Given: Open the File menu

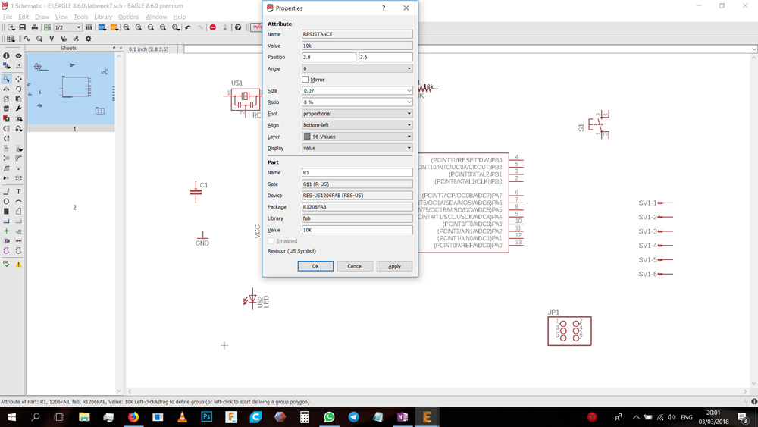Looking at the screenshot, I should click(x=8, y=17).
